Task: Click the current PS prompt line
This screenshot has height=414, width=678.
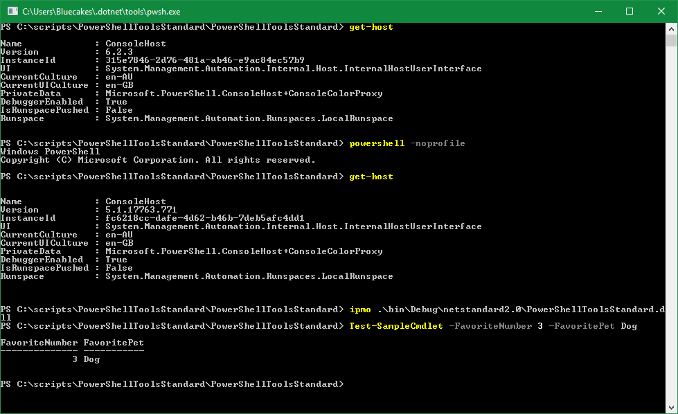Action: (173, 384)
